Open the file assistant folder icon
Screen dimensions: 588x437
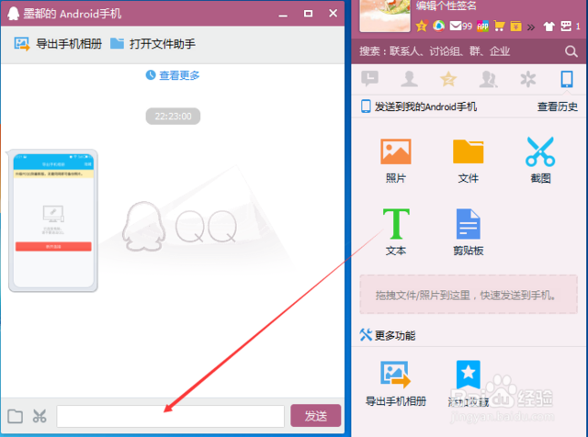[117, 43]
